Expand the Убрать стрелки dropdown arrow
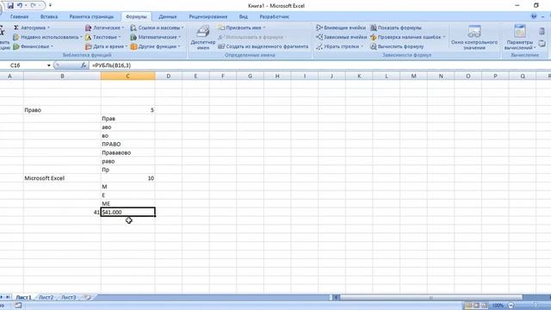The image size is (551, 310). 362,46
